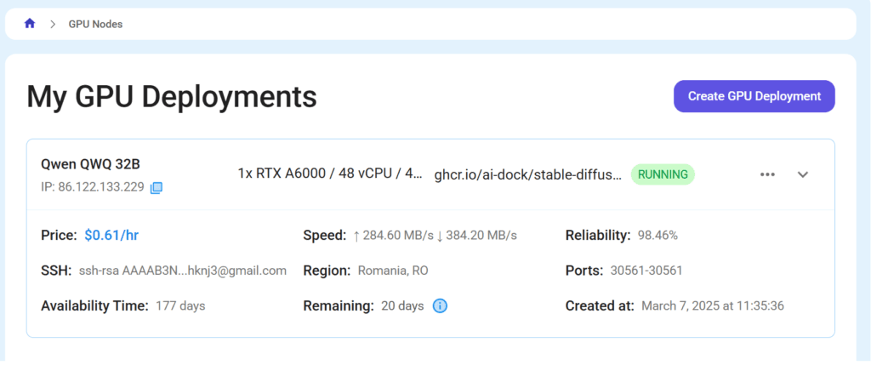Open the three-dot options menu

coord(767,174)
